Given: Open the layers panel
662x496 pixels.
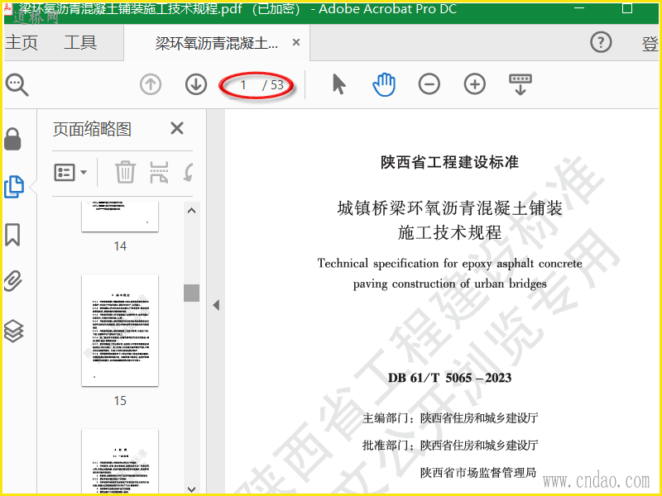Looking at the screenshot, I should (13, 331).
